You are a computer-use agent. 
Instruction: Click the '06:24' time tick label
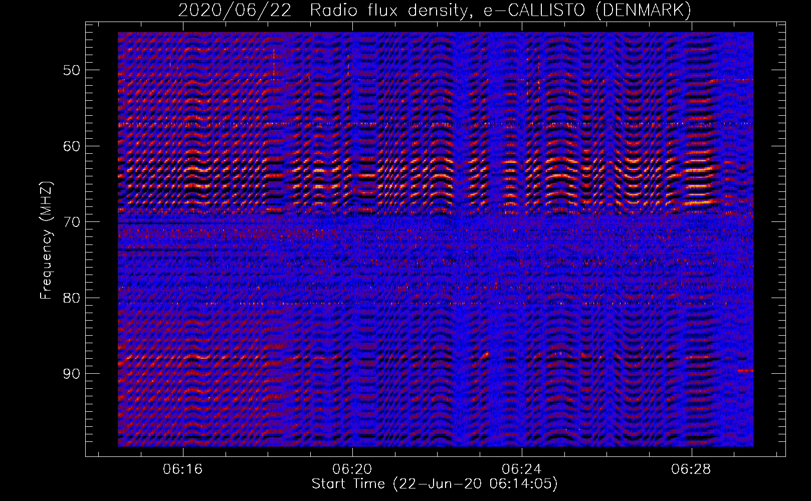522,469
